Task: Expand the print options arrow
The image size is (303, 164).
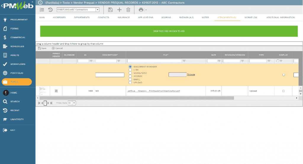Action: 146,10
